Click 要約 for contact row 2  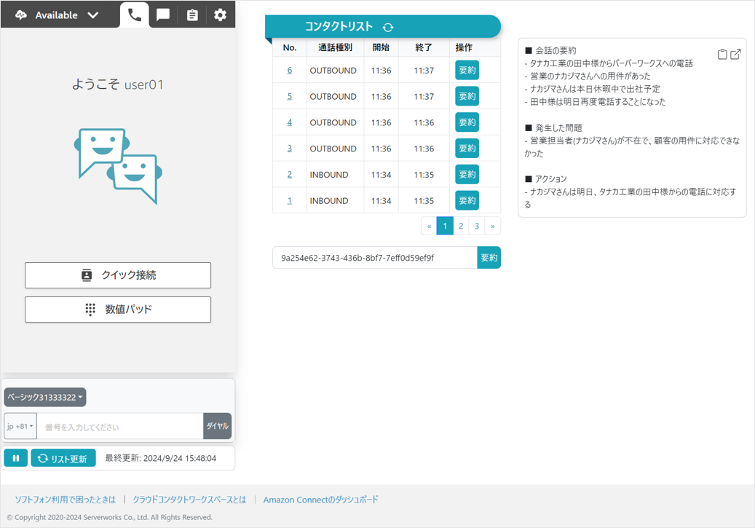tap(467, 174)
